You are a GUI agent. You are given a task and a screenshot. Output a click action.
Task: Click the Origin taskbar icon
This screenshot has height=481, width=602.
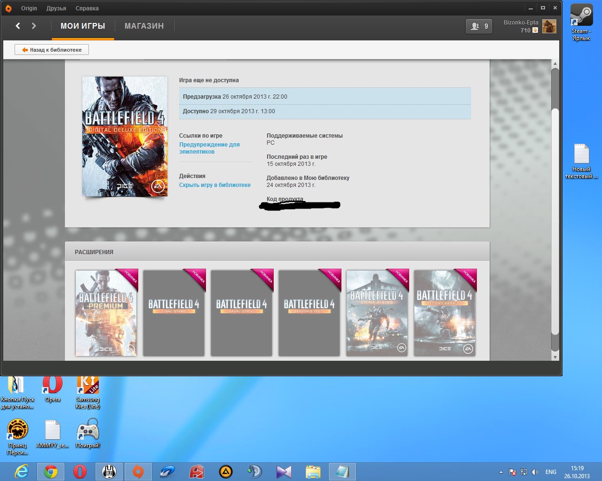coord(138,472)
